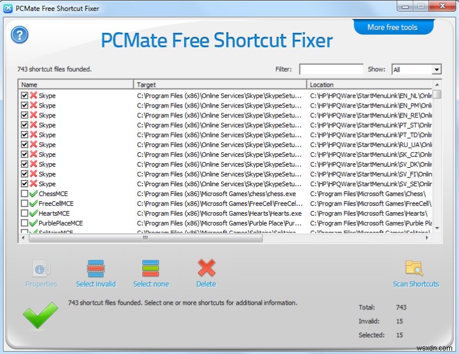Sort list by Name column header
This screenshot has height=354, width=459.
pos(76,84)
